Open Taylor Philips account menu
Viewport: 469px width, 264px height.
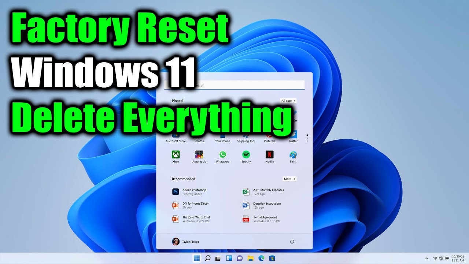[185, 242]
